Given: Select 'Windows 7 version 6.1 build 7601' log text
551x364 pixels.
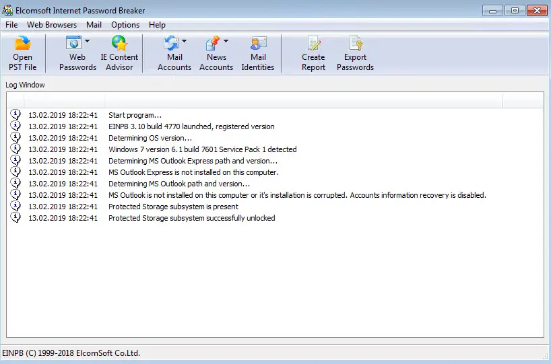Looking at the screenshot, I should click(202, 149).
